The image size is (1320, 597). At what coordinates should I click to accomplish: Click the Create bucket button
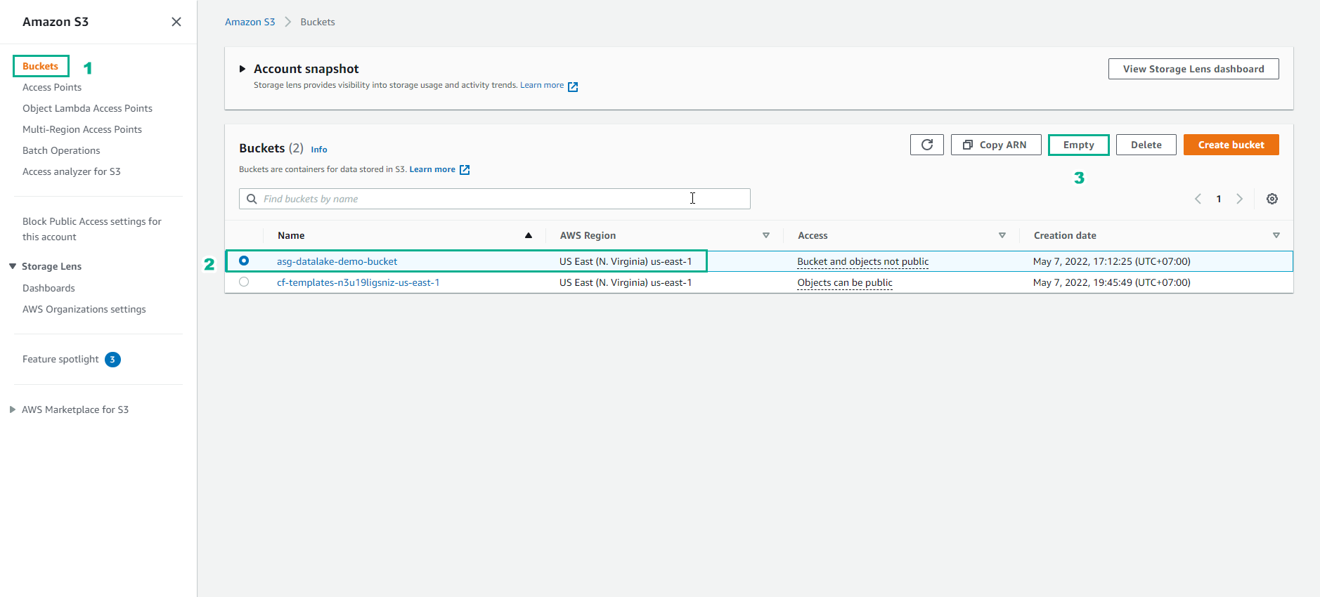click(x=1231, y=145)
